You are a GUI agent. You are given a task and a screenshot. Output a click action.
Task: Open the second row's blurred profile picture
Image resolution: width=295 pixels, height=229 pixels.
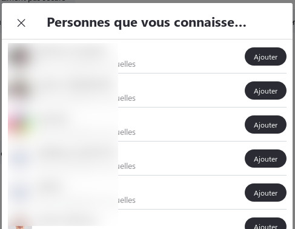tap(20, 91)
